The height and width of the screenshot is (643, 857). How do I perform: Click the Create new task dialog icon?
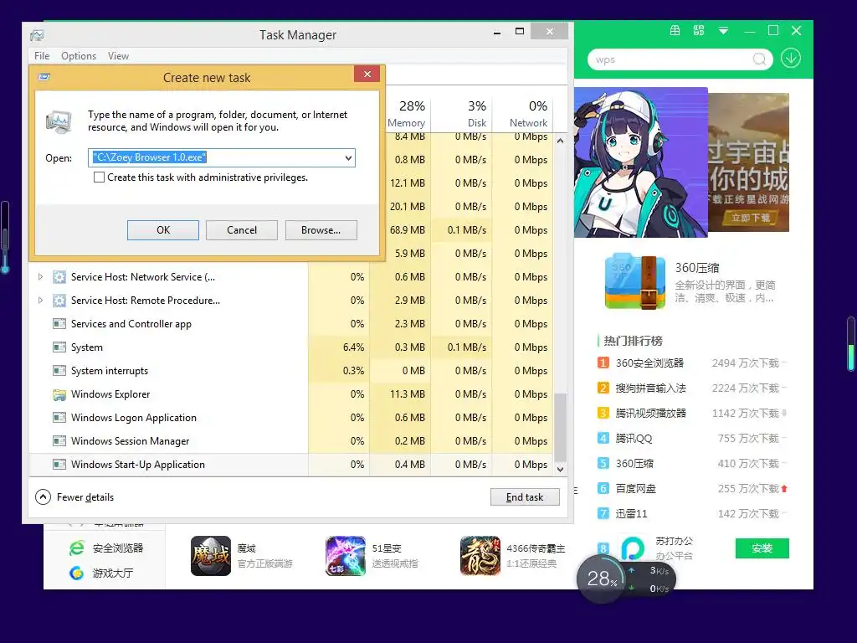45,77
